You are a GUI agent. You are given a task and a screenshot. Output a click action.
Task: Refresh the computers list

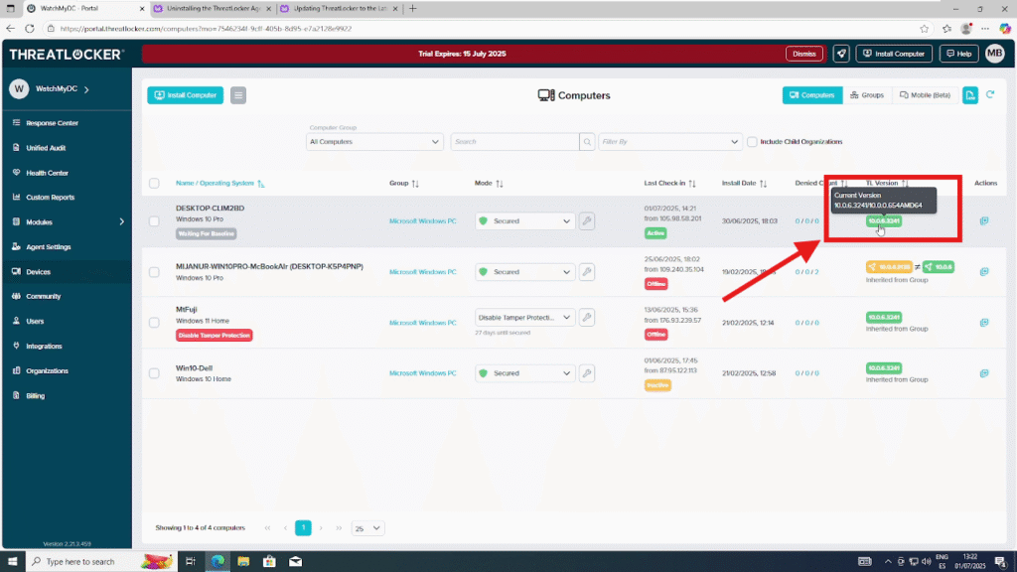990,94
